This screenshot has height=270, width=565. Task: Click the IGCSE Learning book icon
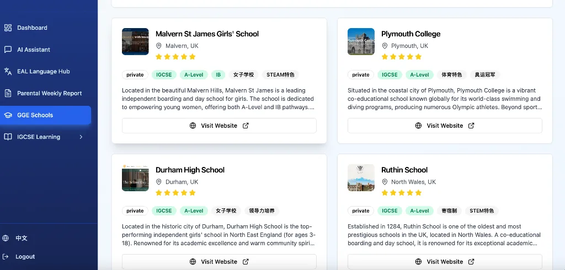pos(8,137)
